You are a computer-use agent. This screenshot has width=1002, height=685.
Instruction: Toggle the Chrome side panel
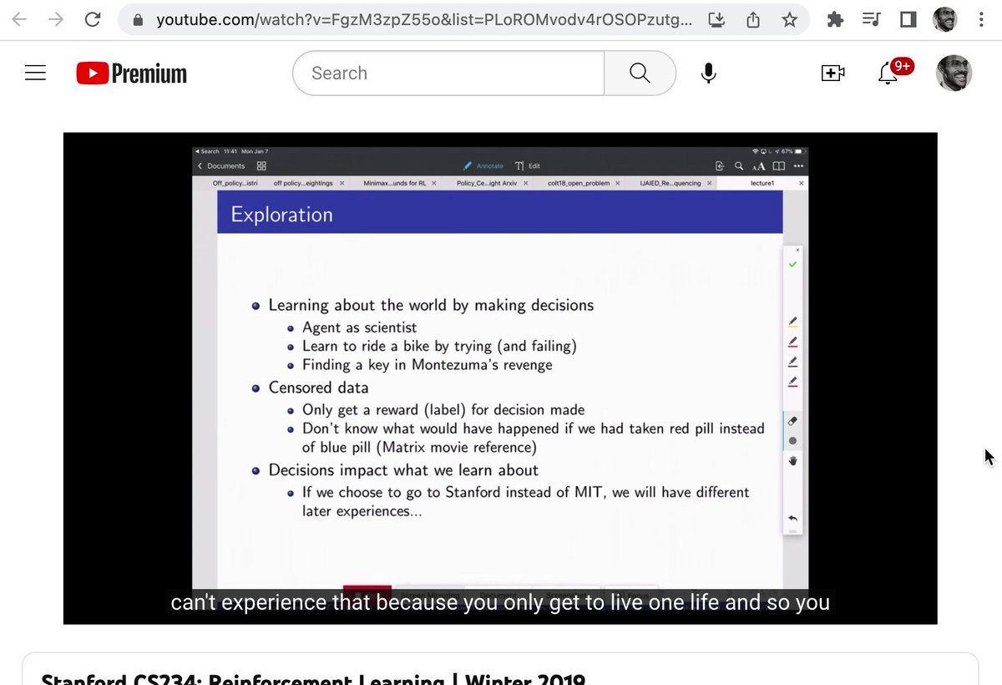(x=908, y=20)
